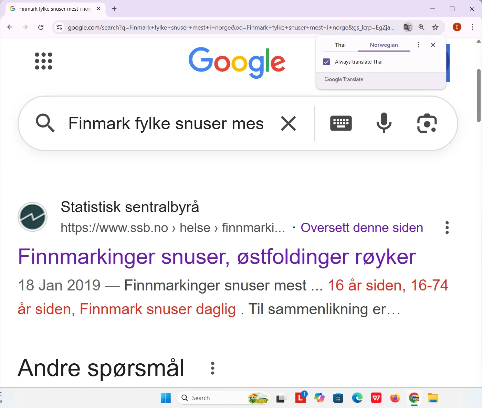This screenshot has width=482, height=408.
Task: Open Chrome's main three-dot menu
Action: click(472, 27)
